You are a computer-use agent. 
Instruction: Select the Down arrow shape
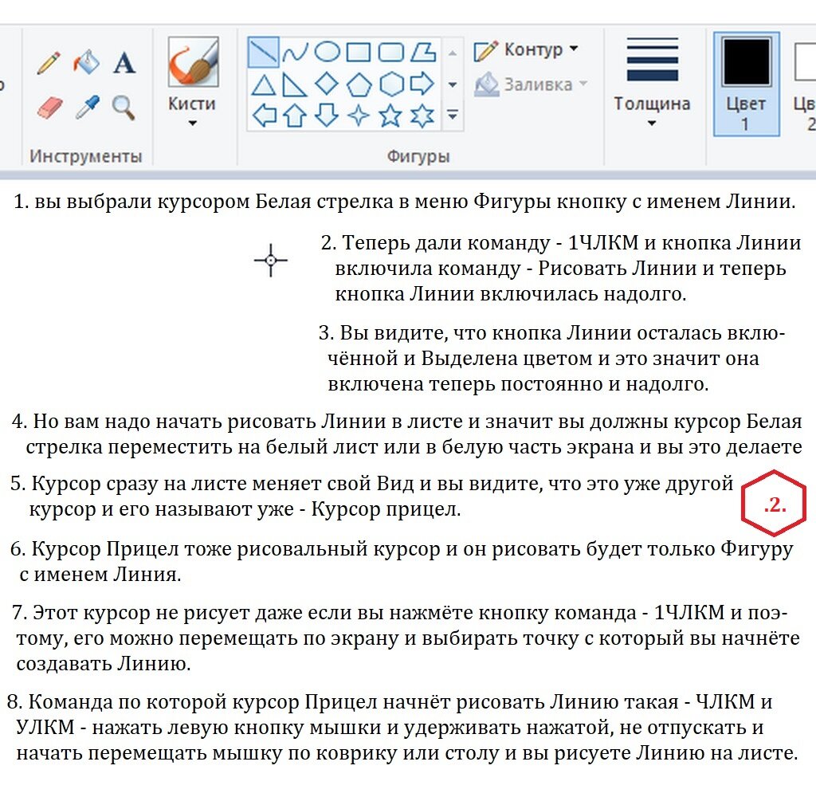(x=327, y=116)
